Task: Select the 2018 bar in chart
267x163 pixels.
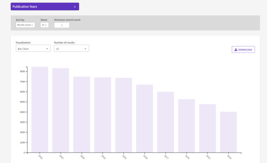Action: click(144, 118)
